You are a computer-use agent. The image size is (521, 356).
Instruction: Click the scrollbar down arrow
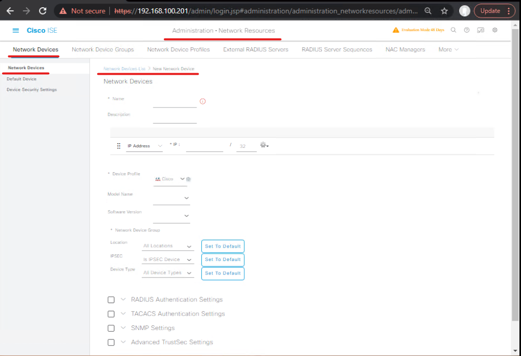tap(515, 351)
